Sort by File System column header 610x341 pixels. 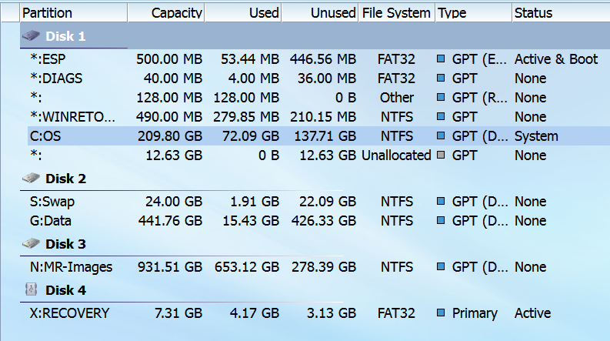click(x=395, y=13)
